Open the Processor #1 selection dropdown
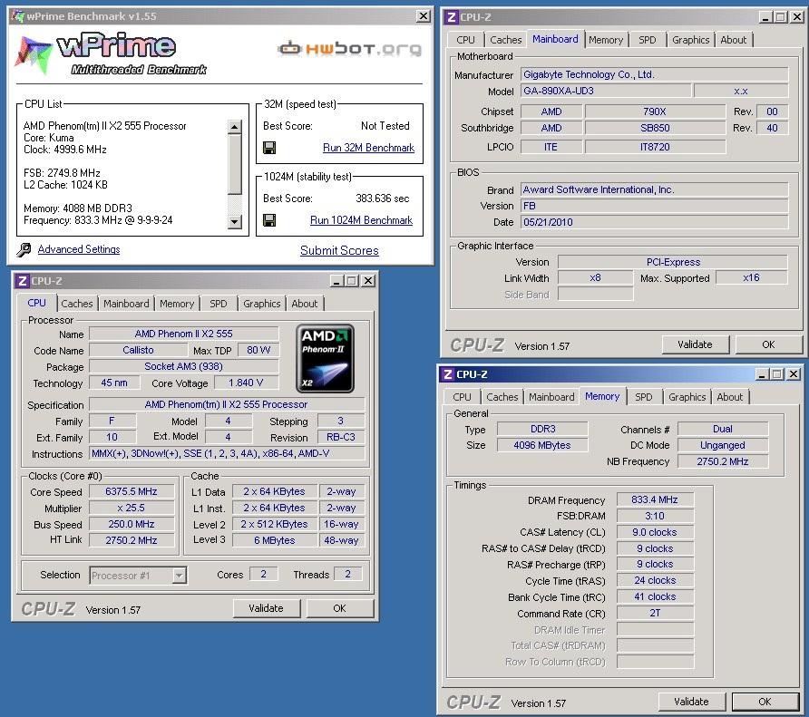The image size is (809, 717). click(179, 576)
